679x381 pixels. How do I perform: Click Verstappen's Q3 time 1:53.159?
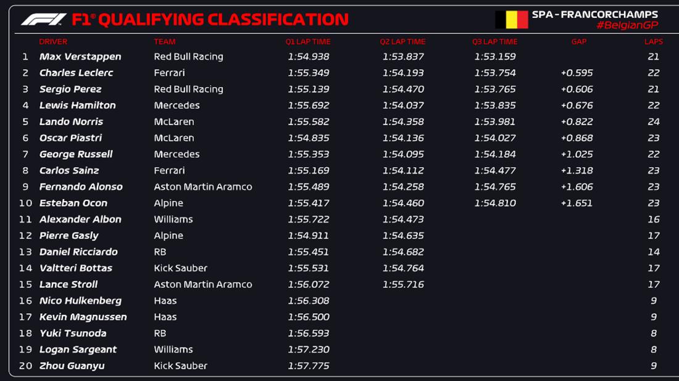(x=495, y=57)
